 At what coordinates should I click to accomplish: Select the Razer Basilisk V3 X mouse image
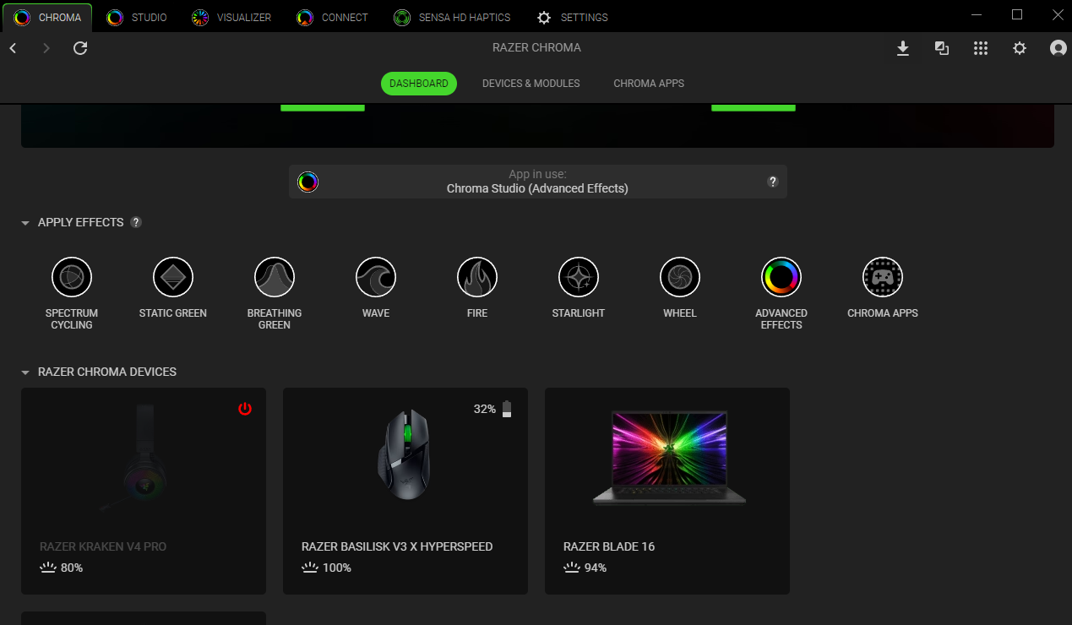(x=404, y=454)
